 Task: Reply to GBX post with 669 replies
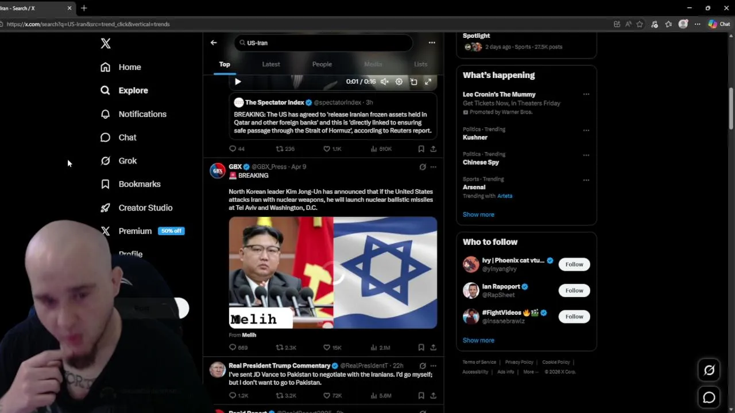pos(238,347)
